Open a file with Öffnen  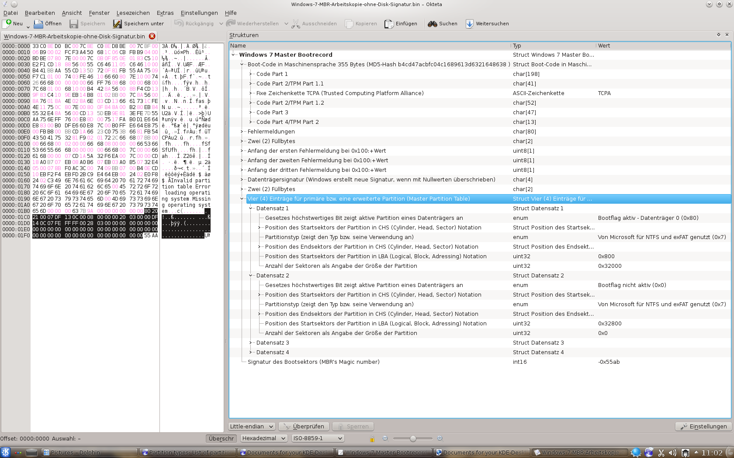tap(48, 24)
